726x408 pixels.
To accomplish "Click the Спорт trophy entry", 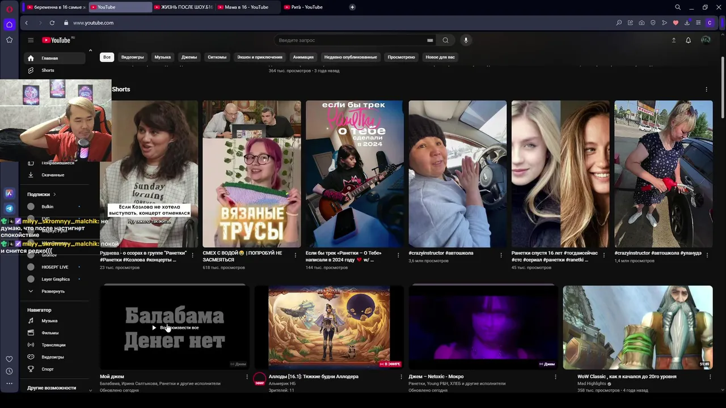I will coord(48,369).
